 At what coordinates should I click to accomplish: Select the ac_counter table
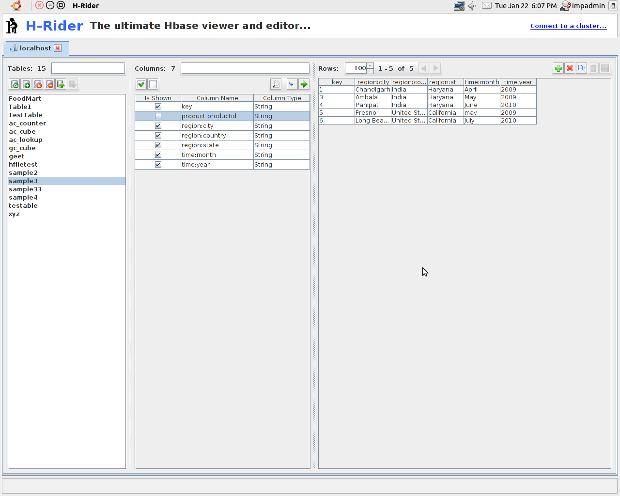[x=67, y=124]
